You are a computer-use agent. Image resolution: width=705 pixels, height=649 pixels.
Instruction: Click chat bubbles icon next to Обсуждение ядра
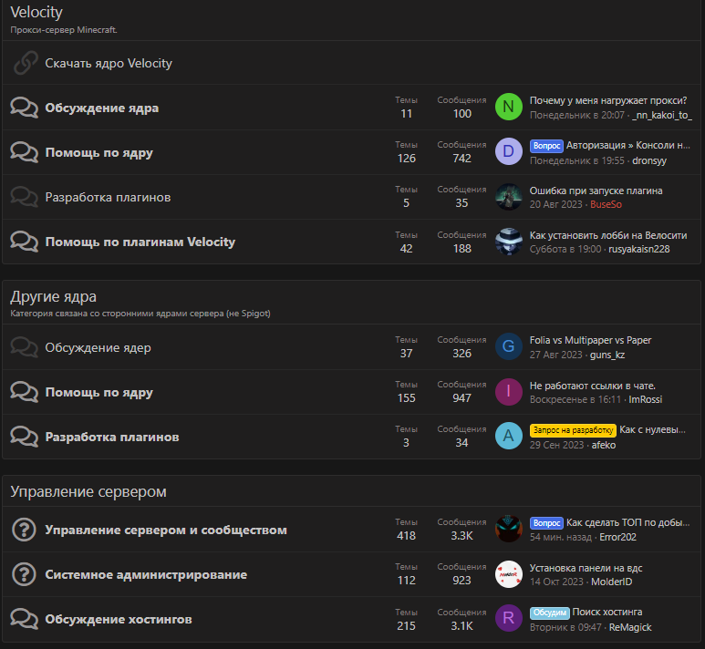pos(25,108)
